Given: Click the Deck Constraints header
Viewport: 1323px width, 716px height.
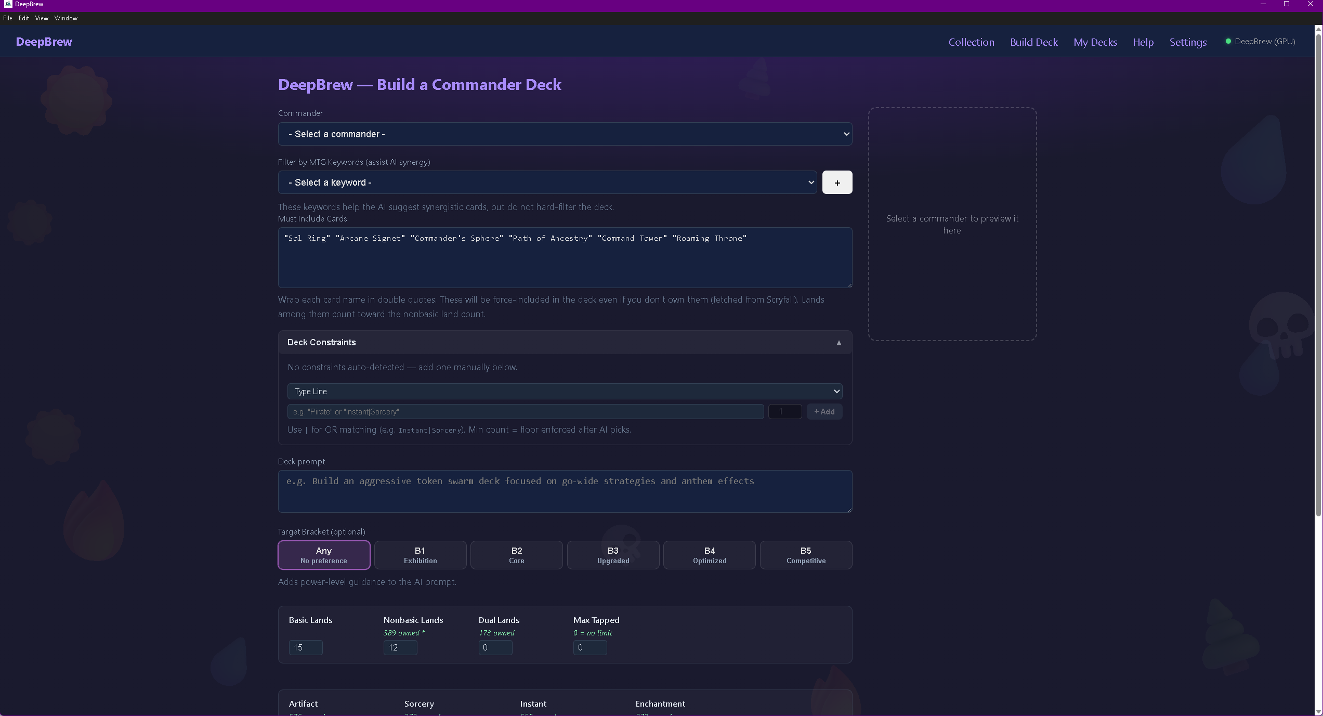Looking at the screenshot, I should click(565, 343).
